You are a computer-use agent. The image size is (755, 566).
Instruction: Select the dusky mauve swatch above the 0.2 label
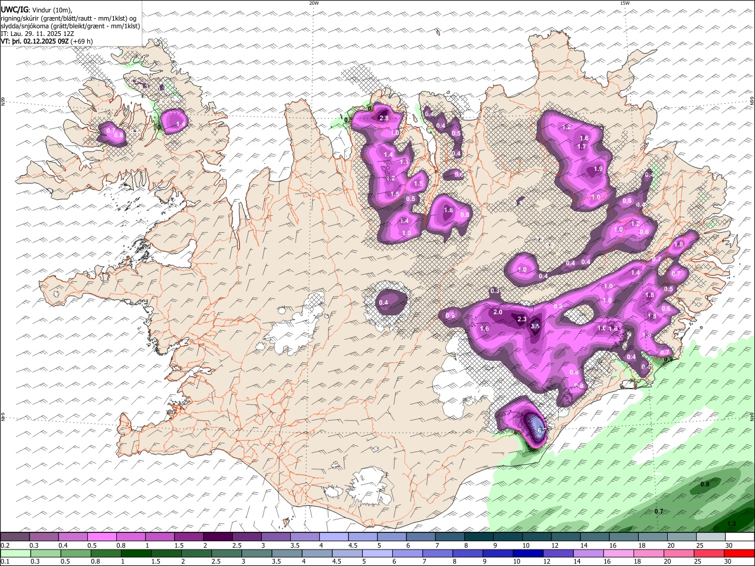point(14,537)
